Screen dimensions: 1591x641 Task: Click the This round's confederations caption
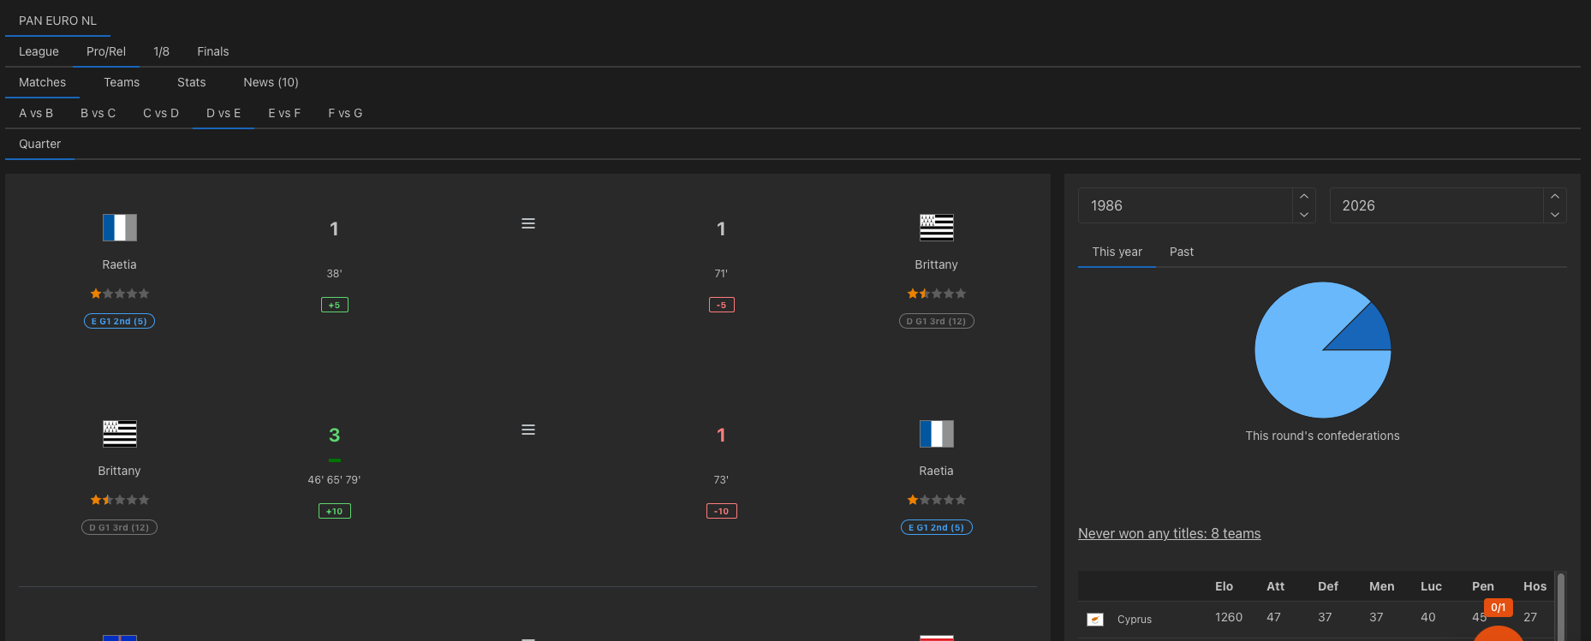pos(1322,436)
